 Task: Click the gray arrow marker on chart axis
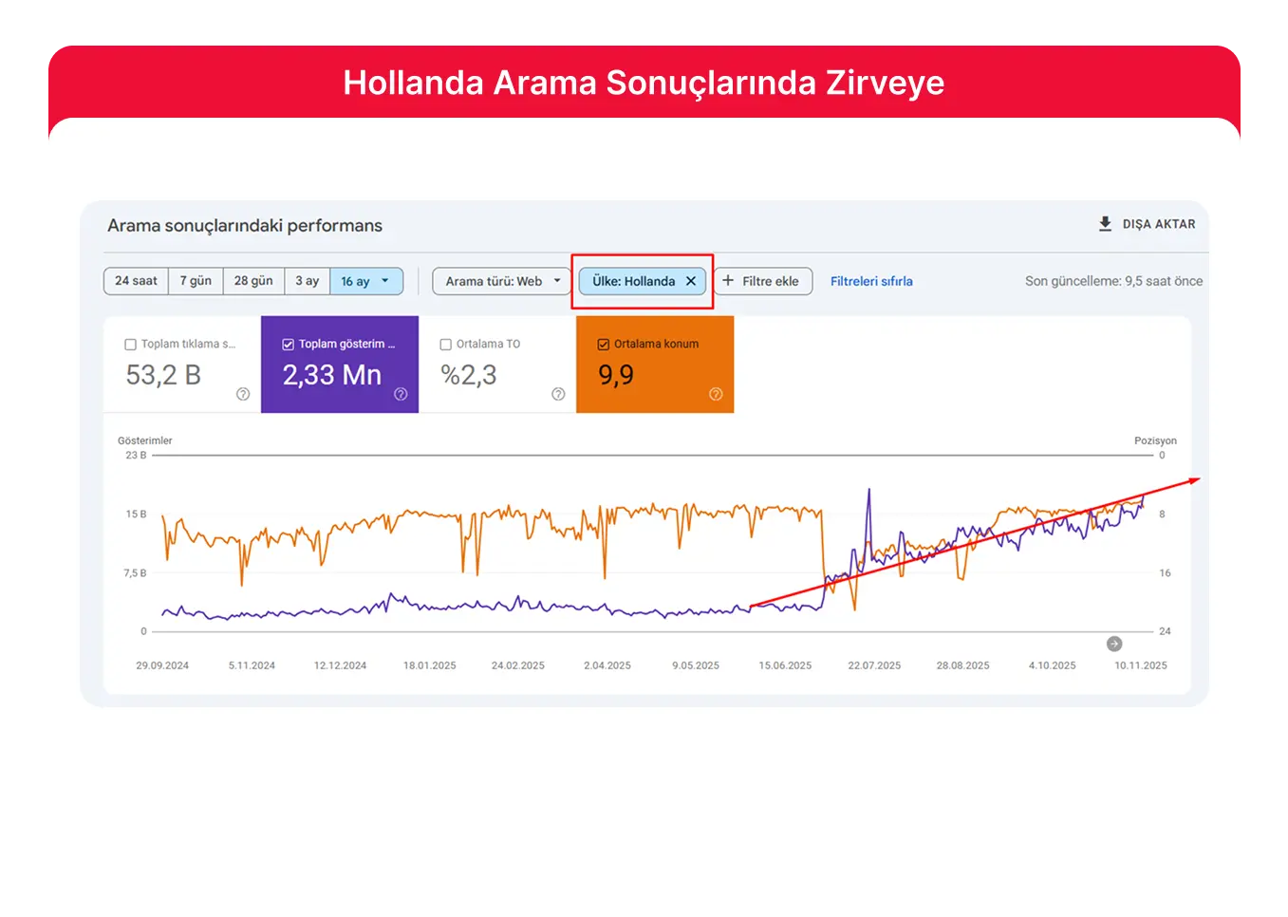tap(1114, 644)
